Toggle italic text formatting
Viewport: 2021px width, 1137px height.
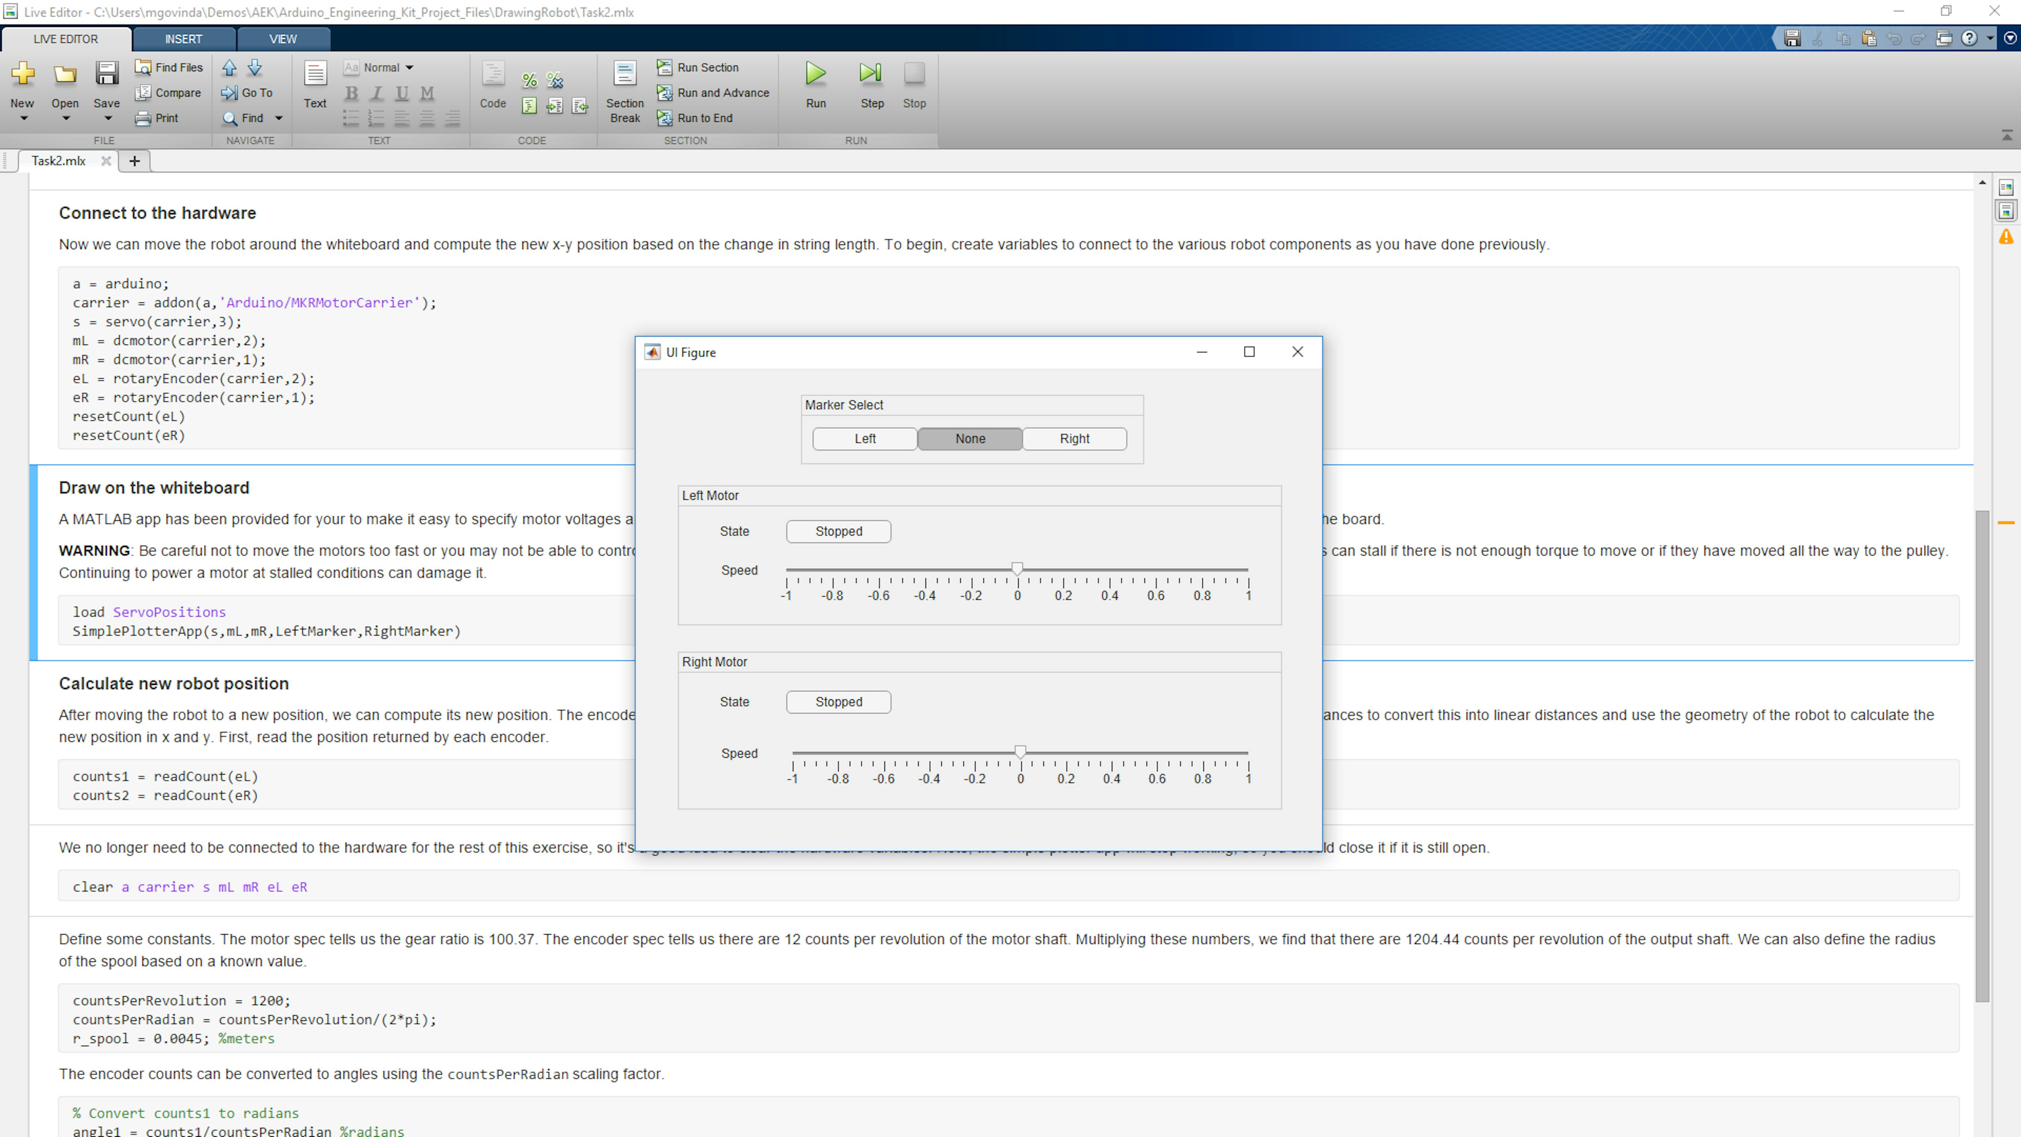[377, 93]
